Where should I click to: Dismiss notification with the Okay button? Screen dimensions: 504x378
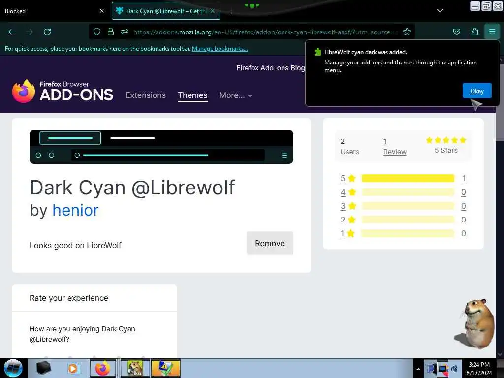pos(477,91)
